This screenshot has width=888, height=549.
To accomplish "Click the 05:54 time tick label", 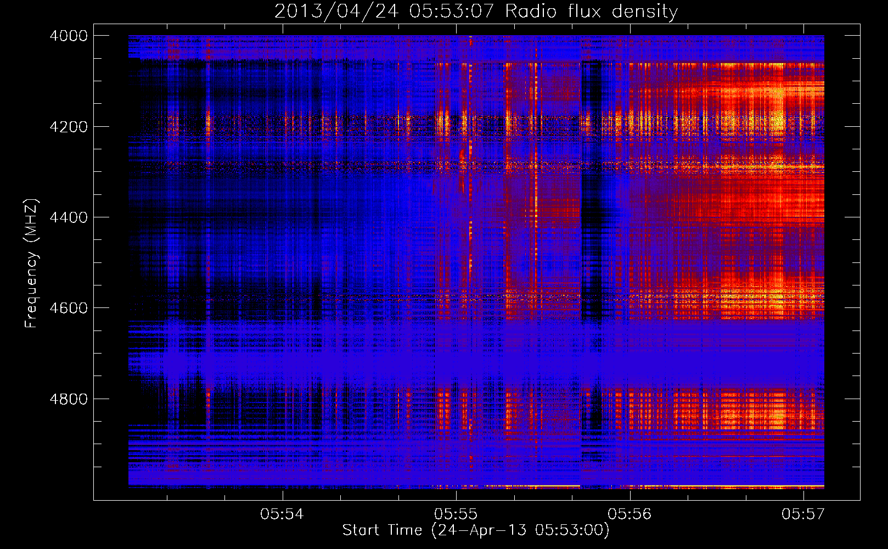I will tap(282, 514).
